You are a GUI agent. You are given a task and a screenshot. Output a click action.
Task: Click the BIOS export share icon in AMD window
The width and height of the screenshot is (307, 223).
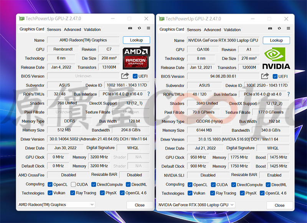[x=125, y=76]
